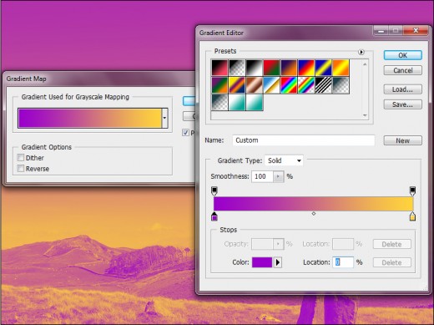
Task: Click the Delete button beside color Location
Action: 392,262
